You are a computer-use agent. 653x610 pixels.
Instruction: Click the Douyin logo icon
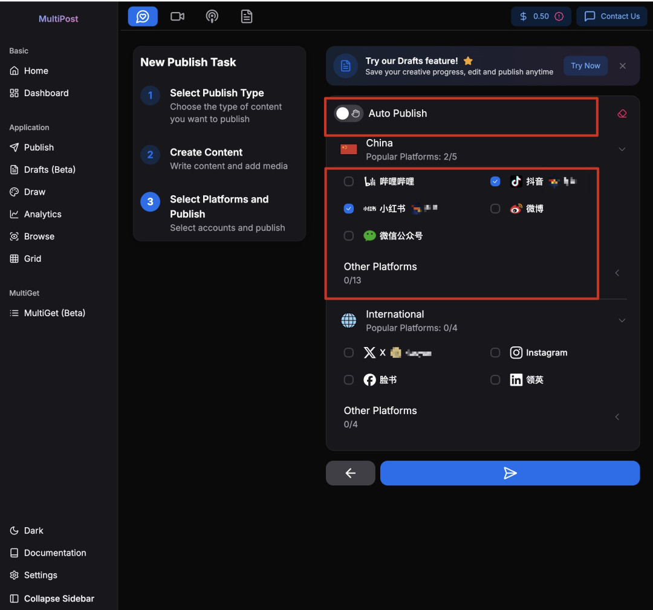(516, 181)
